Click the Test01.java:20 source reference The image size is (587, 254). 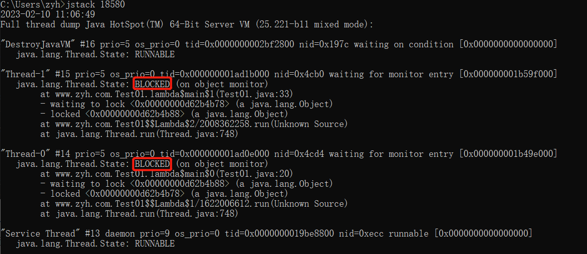point(259,174)
